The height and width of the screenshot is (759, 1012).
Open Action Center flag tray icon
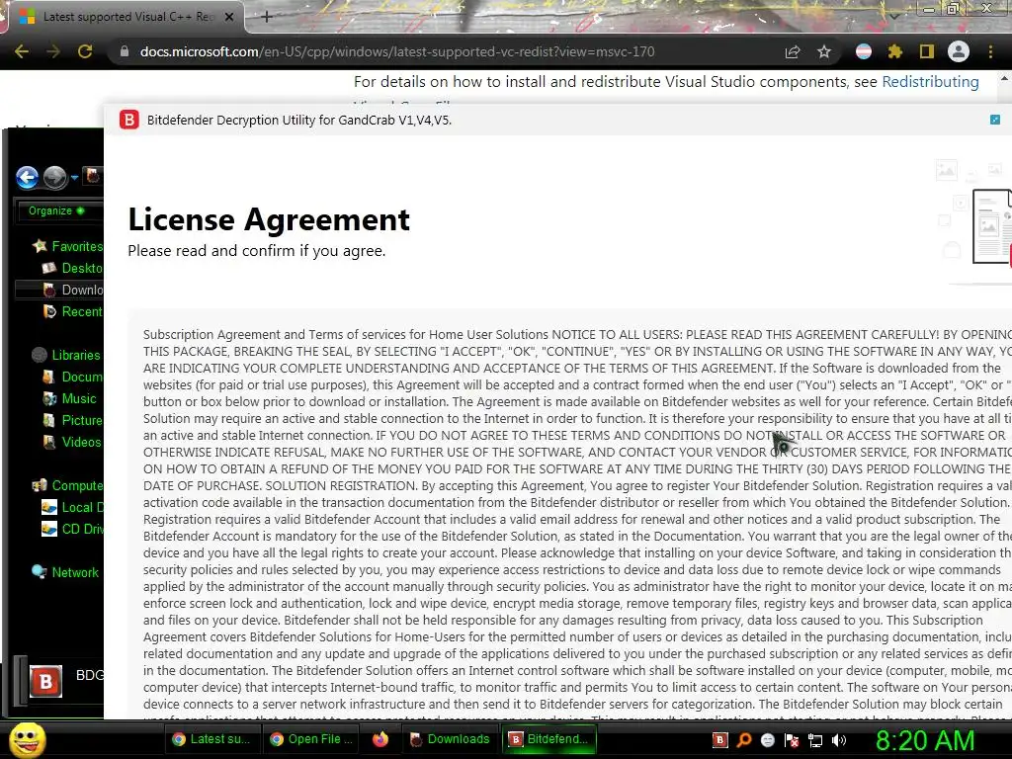(x=792, y=740)
